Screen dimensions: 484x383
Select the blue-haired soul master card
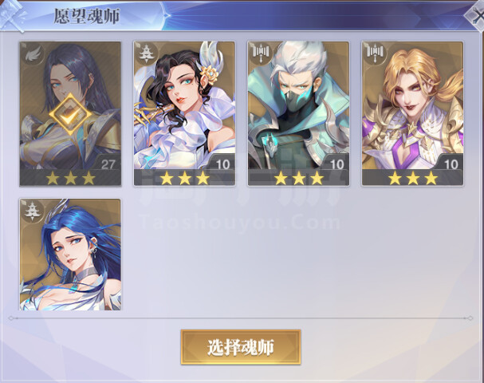click(x=70, y=255)
